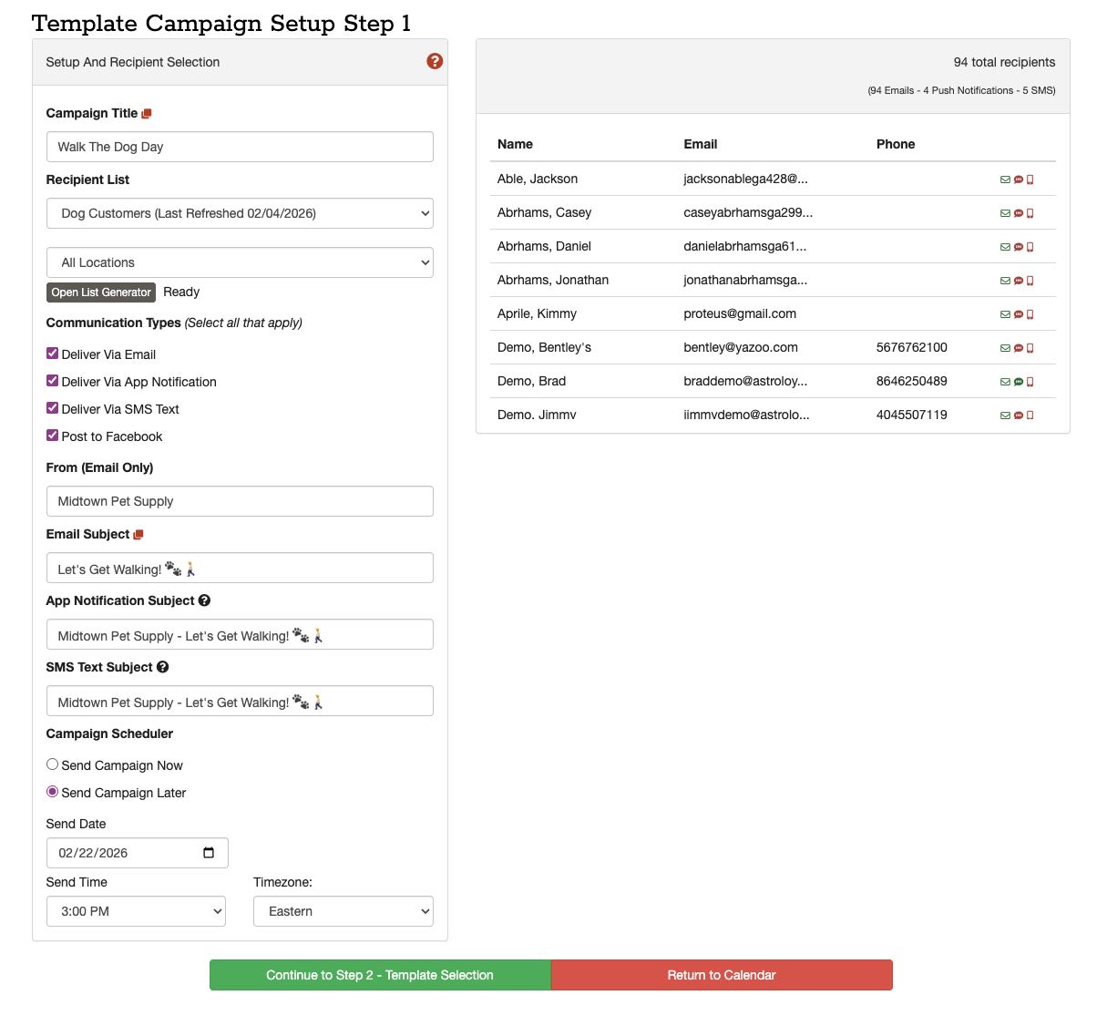Click the email envelope icon for Able, Jackson

click(x=1005, y=180)
